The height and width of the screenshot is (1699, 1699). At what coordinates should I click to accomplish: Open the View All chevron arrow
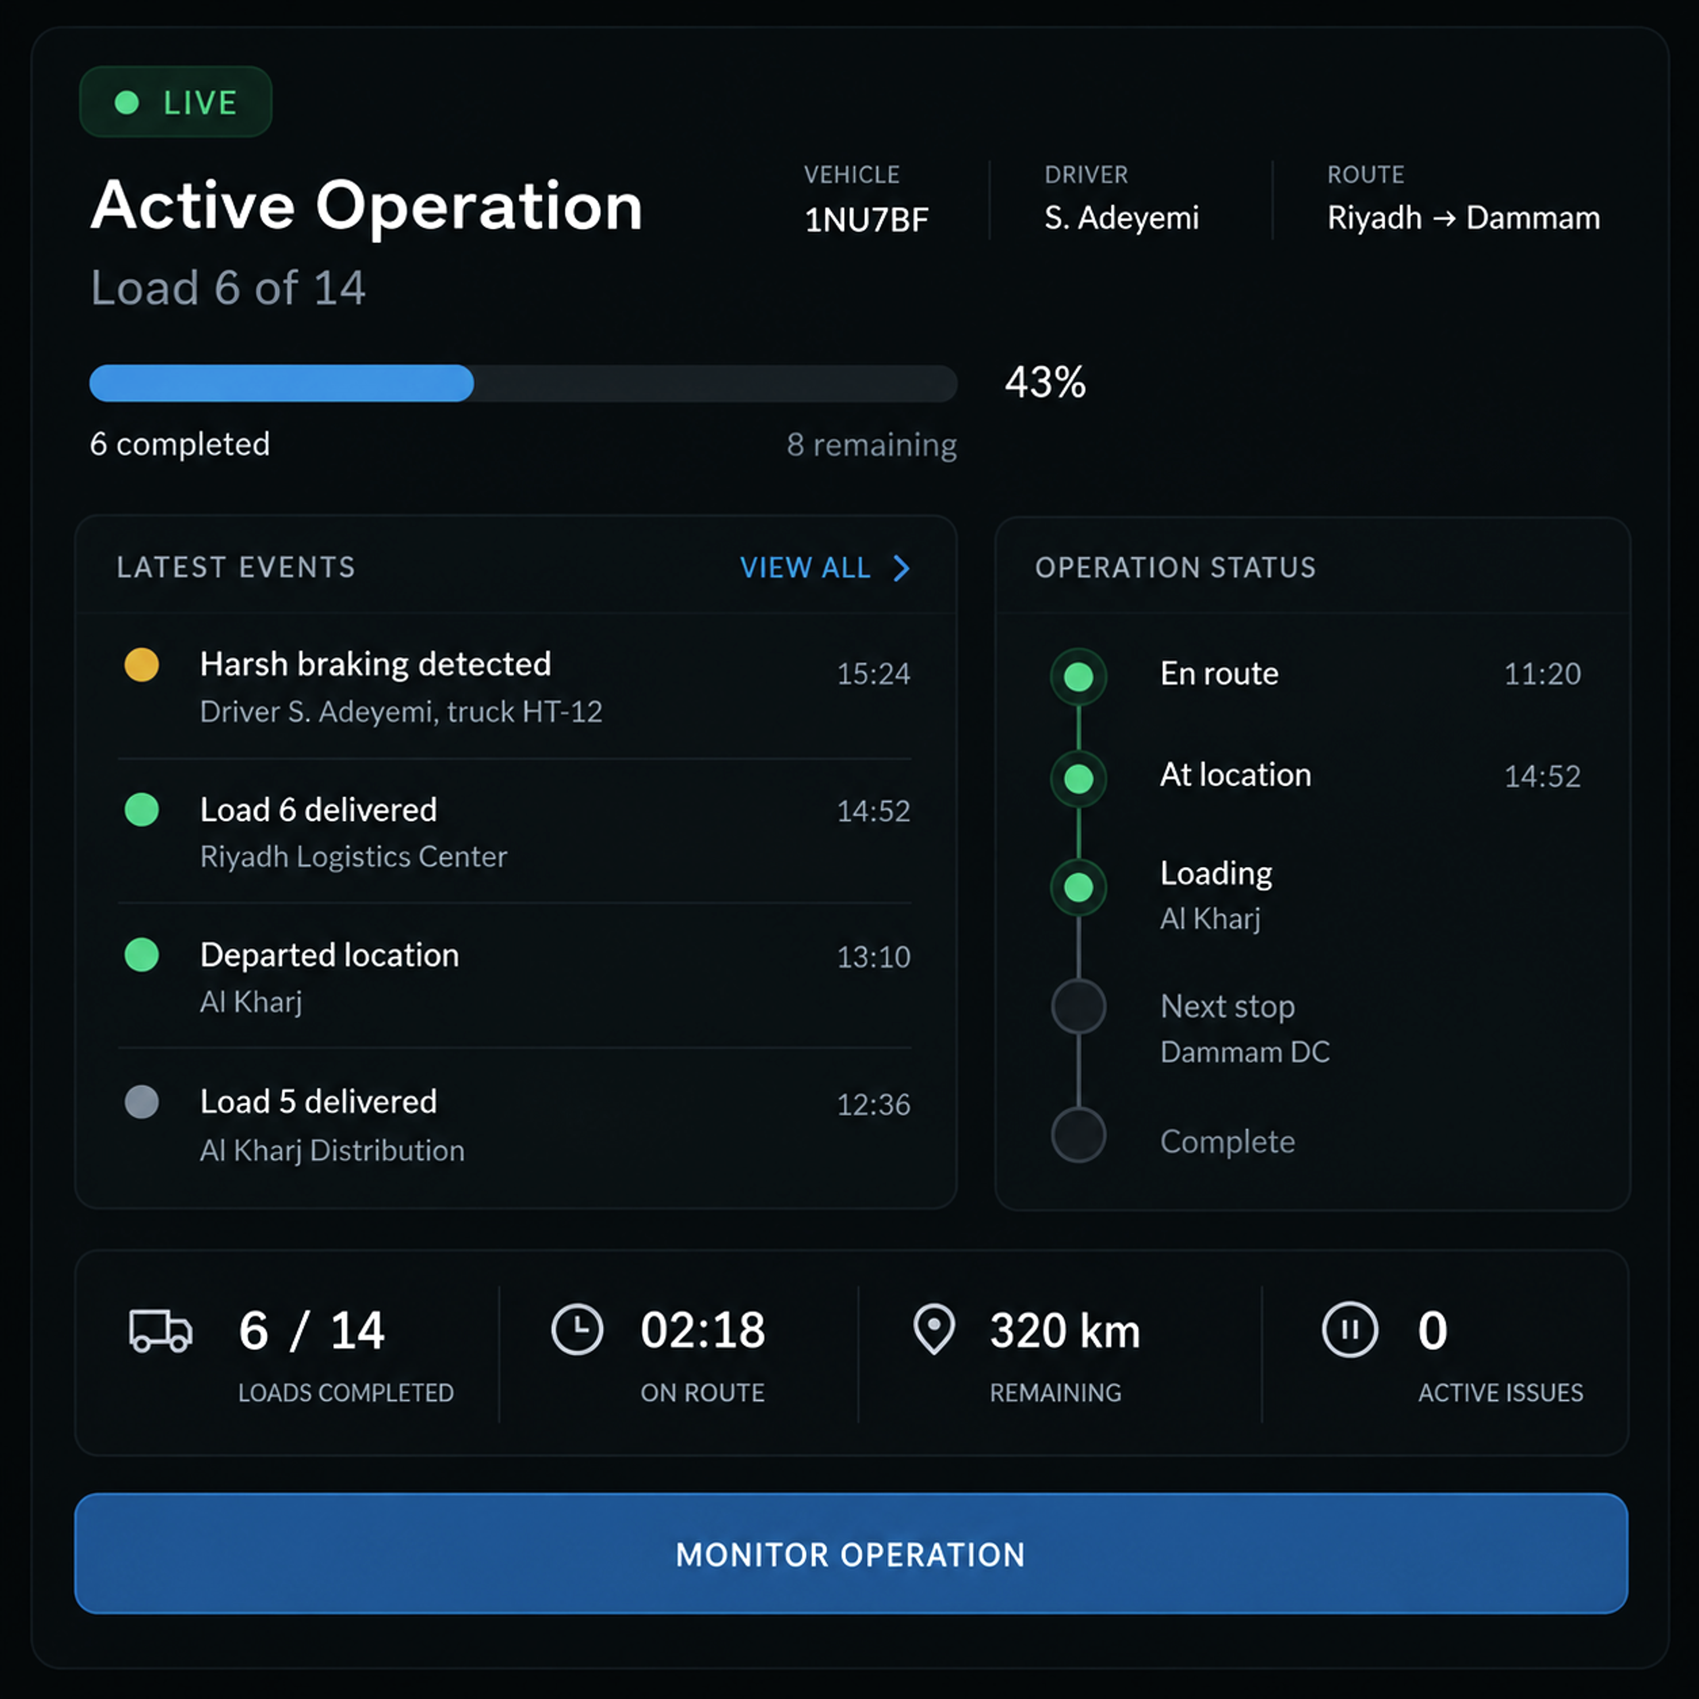point(901,568)
